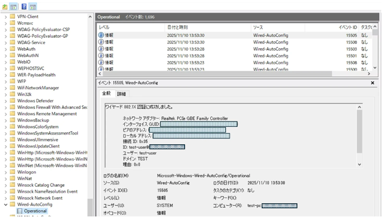386x220 pixels.
Task: Click the info icon of event 15505 row
Action: 101,35
